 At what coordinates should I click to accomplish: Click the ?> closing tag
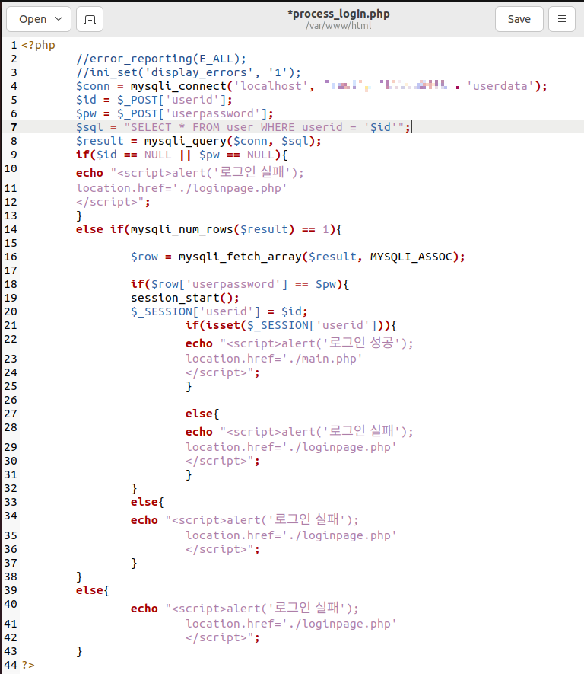point(28,665)
